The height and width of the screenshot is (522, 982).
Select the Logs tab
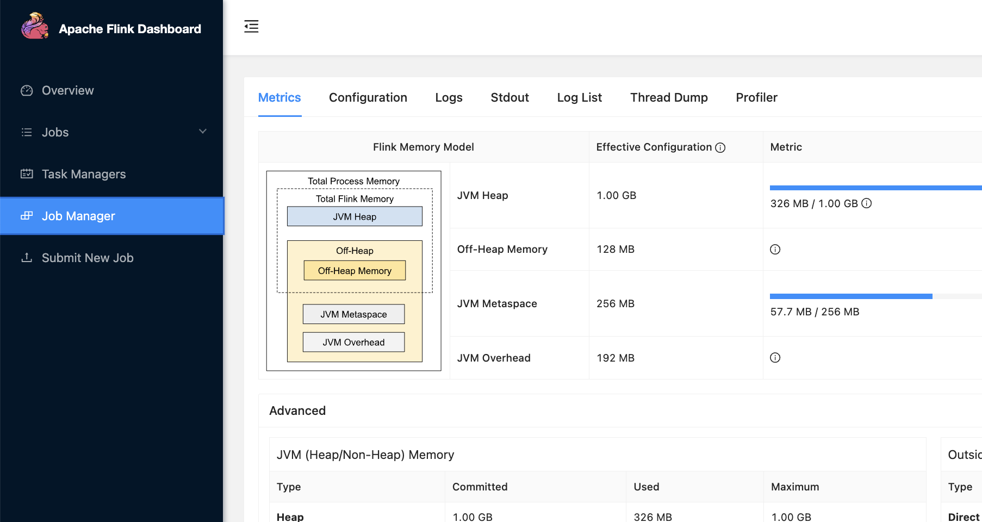(449, 97)
